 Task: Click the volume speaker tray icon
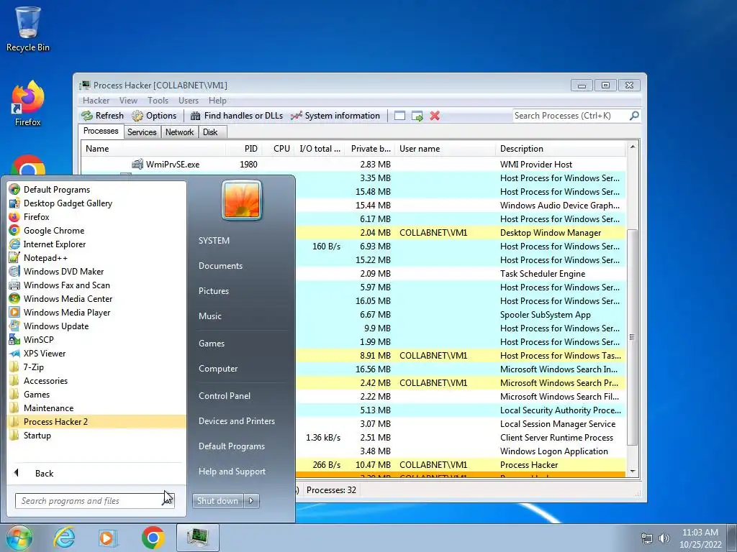(x=664, y=538)
